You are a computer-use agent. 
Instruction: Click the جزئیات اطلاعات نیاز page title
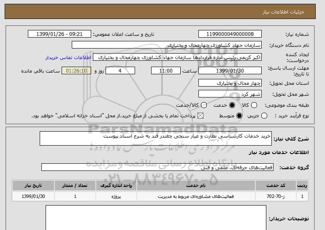[283, 12]
